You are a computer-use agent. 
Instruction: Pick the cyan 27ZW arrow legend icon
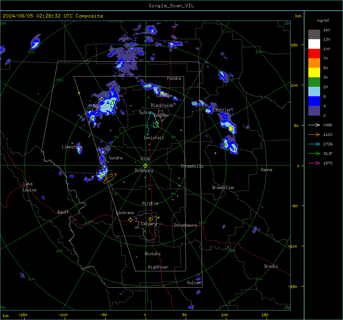(314, 144)
